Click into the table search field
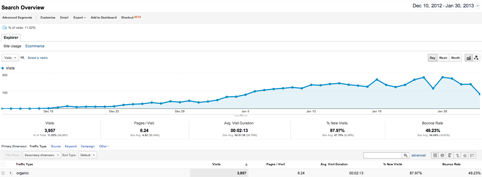 (x=382, y=155)
